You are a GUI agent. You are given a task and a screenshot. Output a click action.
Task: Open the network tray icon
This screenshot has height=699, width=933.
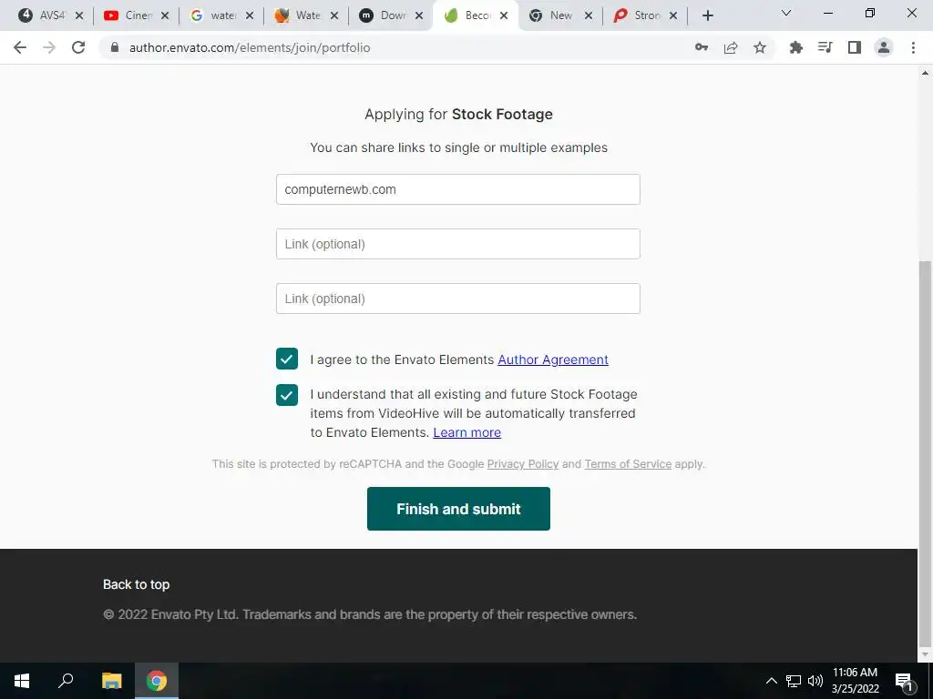(794, 681)
